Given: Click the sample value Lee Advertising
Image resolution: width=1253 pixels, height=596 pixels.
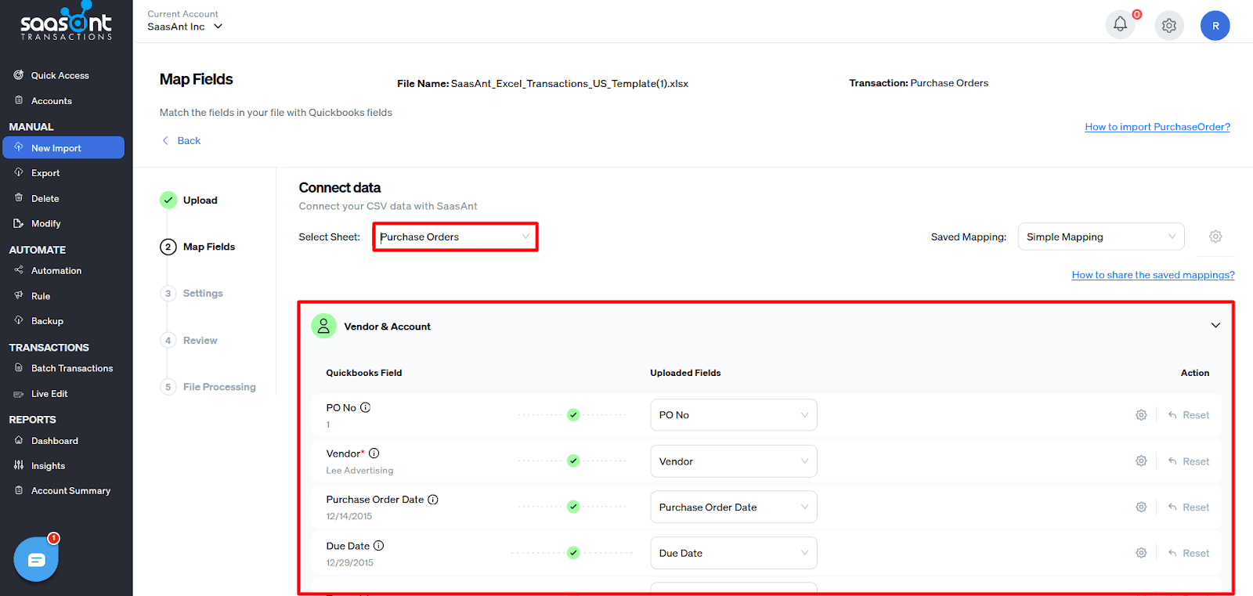Looking at the screenshot, I should coord(359,471).
